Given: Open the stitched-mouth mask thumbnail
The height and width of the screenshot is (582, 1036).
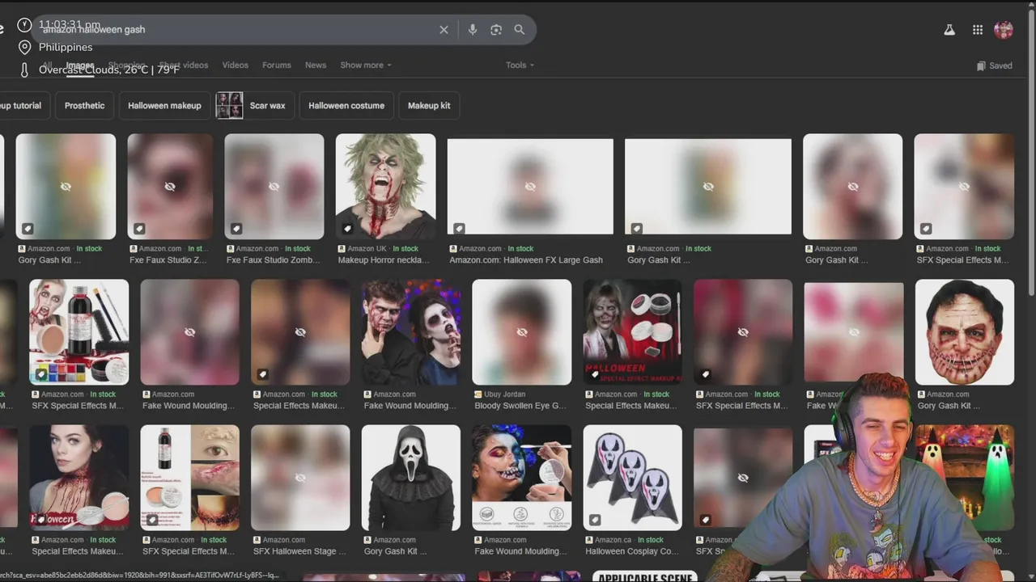Looking at the screenshot, I should pos(965,332).
